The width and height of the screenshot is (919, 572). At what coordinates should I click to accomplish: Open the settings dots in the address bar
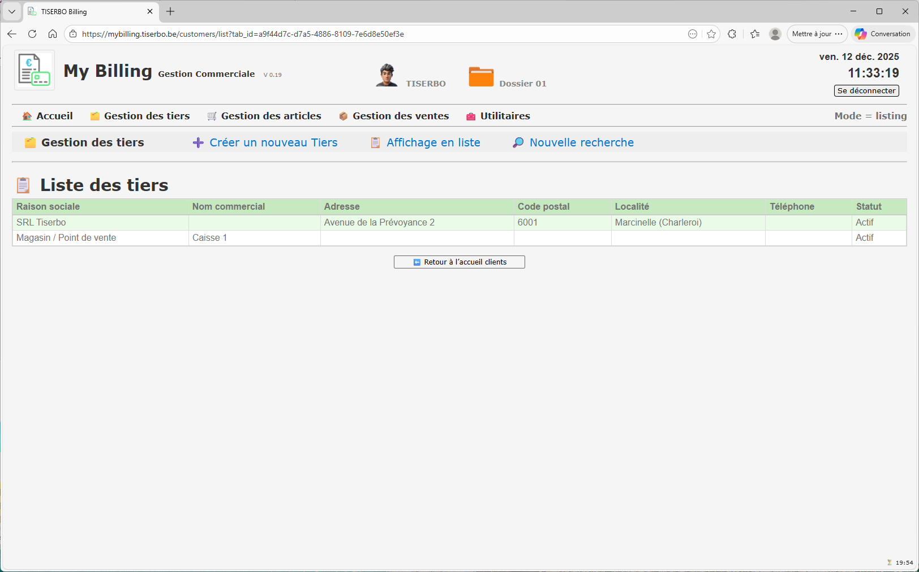[x=693, y=34]
